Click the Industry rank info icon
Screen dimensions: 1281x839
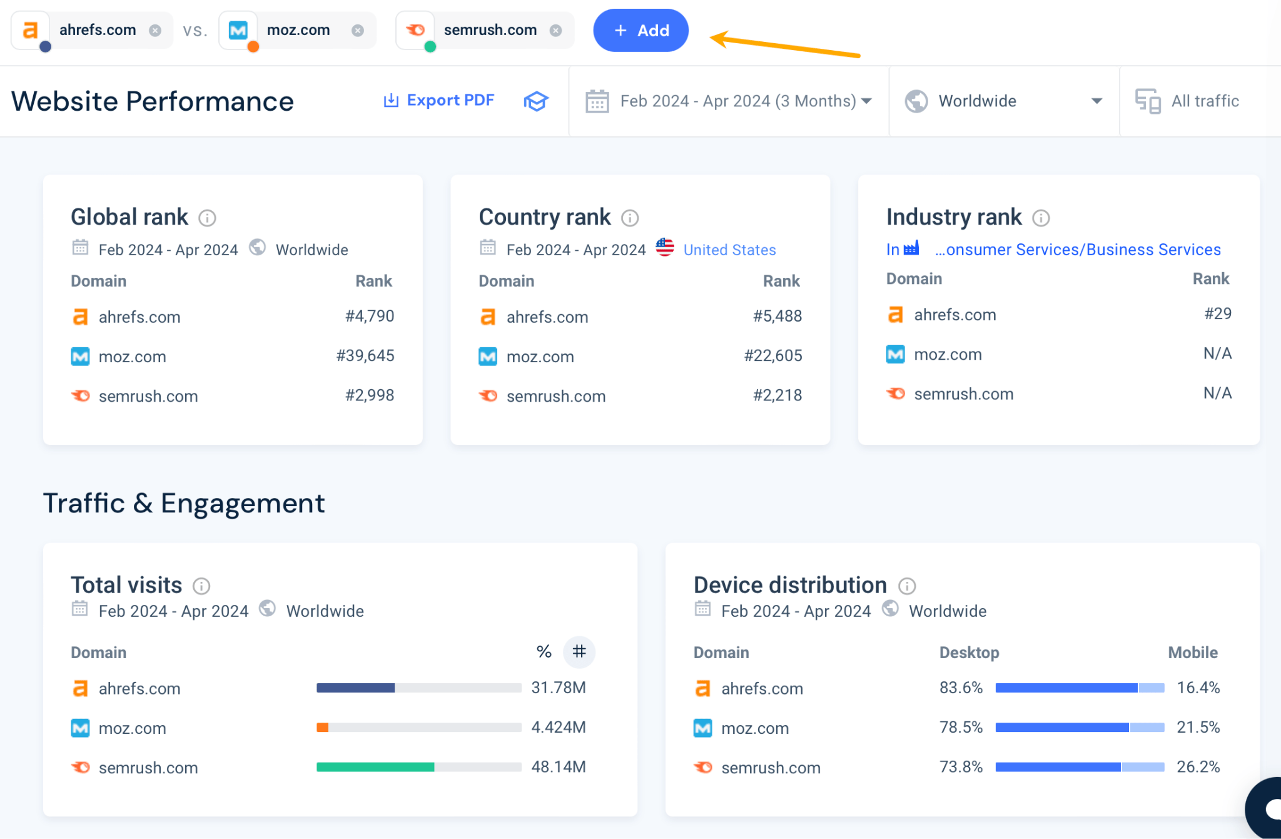pos(1041,218)
